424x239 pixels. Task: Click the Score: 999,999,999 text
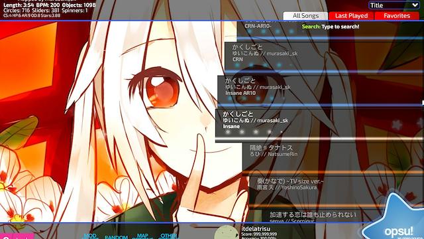click(259, 234)
